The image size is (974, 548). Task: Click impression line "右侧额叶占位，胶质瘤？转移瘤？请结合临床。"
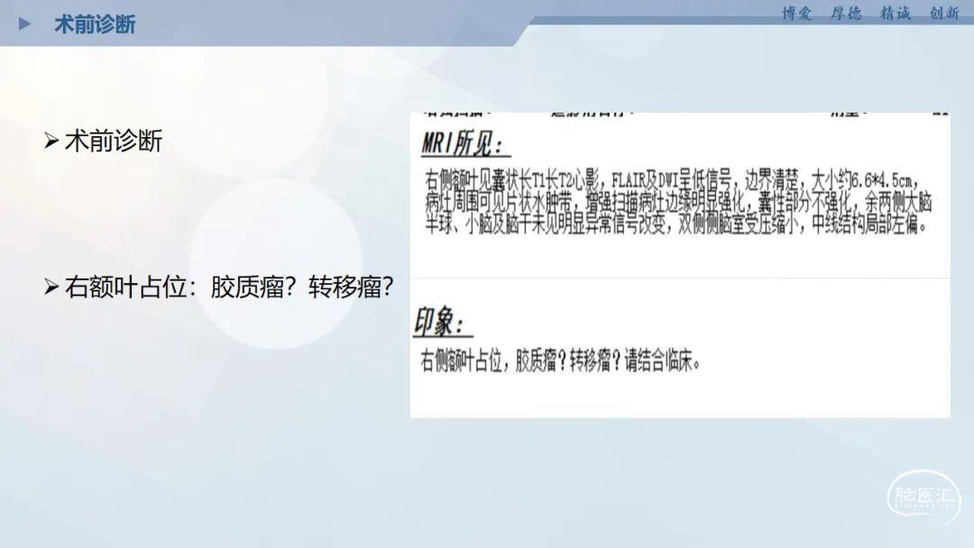pyautogui.click(x=560, y=361)
